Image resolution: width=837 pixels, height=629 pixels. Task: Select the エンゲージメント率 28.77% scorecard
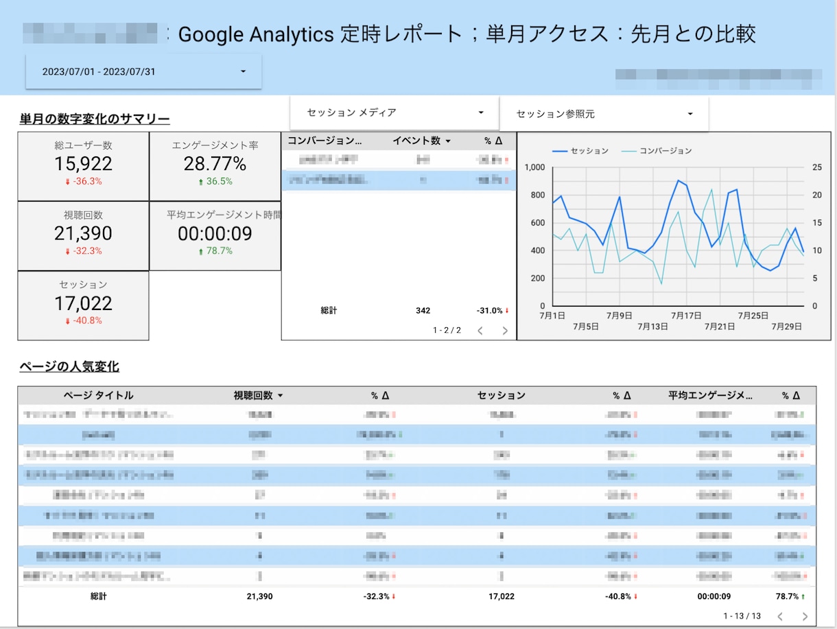pos(215,166)
